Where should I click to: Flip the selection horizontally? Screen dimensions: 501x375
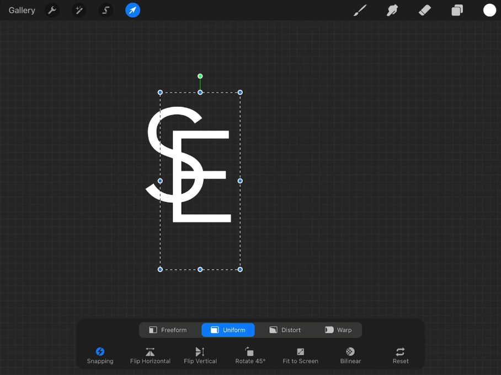tap(150, 356)
